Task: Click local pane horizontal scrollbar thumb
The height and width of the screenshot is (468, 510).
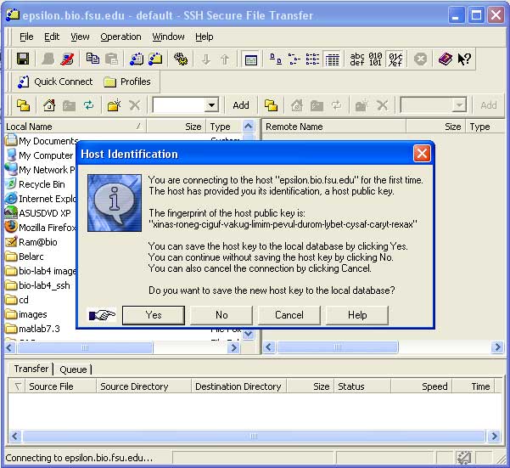Action: (85, 347)
